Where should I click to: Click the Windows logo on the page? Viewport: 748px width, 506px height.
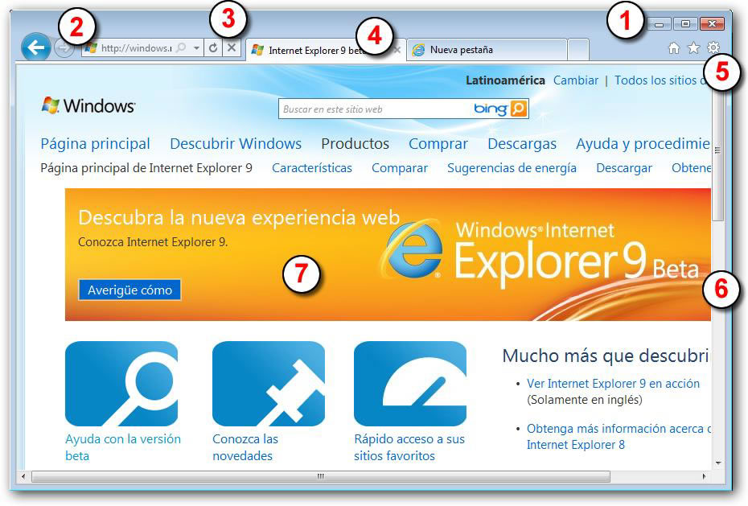pyautogui.click(x=88, y=105)
